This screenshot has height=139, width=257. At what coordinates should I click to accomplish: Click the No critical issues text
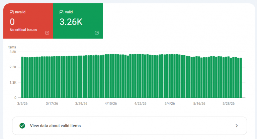point(23,30)
